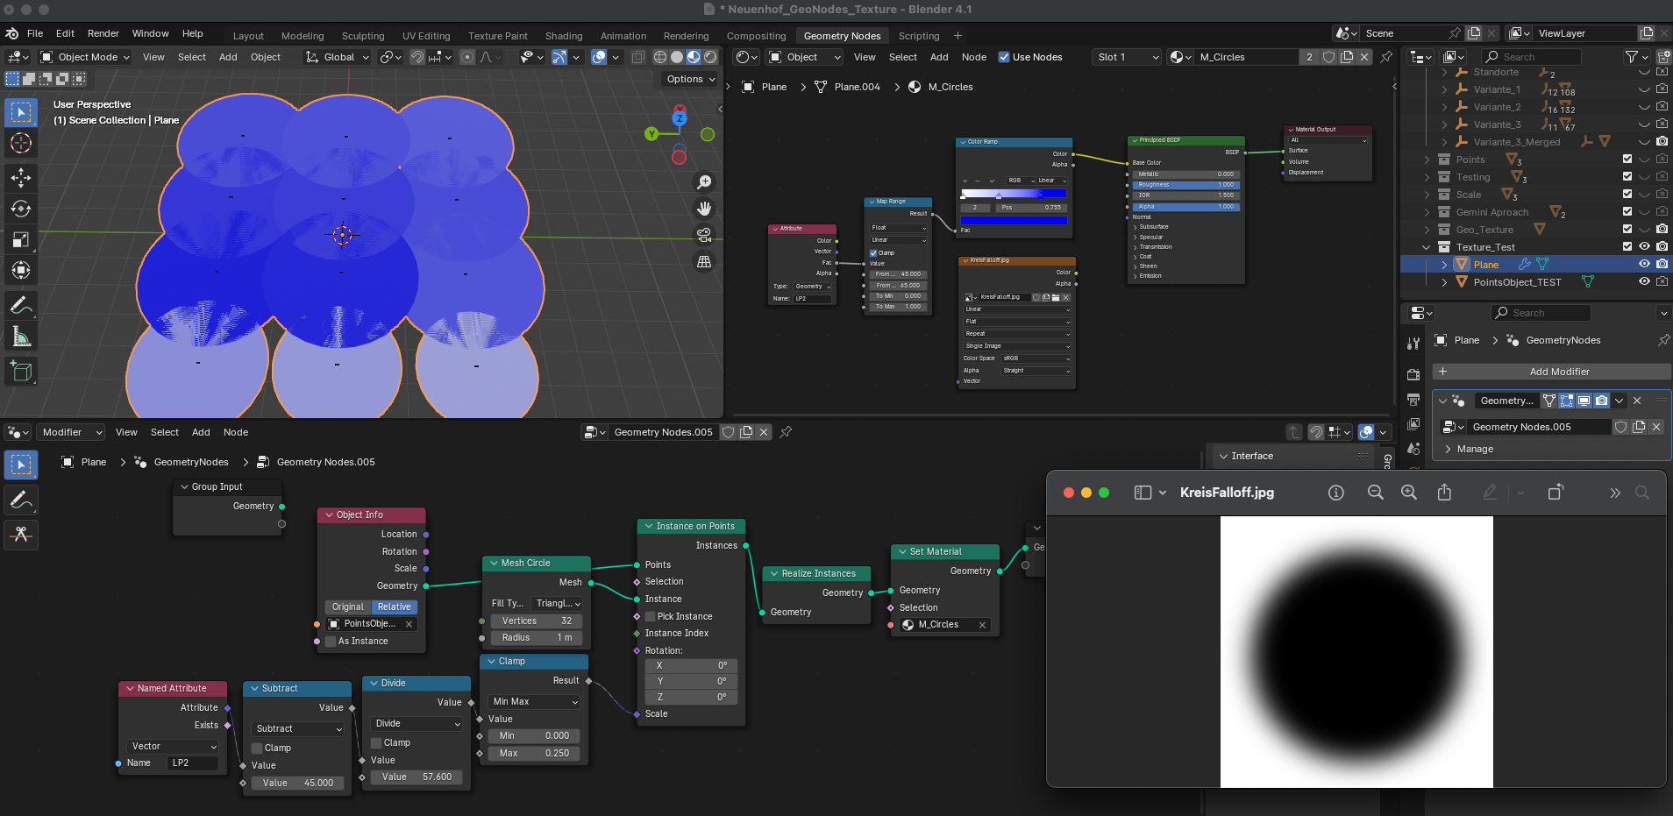This screenshot has width=1673, height=816.
Task: Open the File menu
Action: pyautogui.click(x=35, y=33)
